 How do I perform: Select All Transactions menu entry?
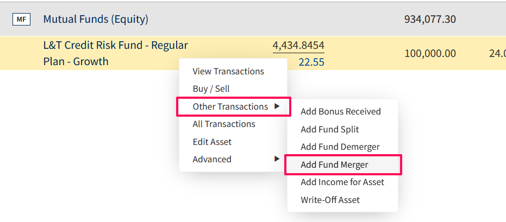click(x=224, y=124)
